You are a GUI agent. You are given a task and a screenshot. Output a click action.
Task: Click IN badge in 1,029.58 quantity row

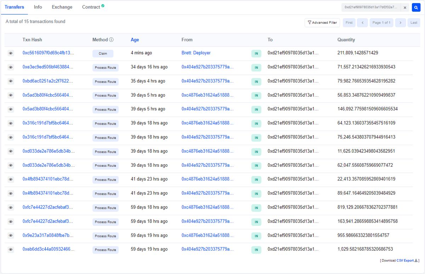pos(256,250)
